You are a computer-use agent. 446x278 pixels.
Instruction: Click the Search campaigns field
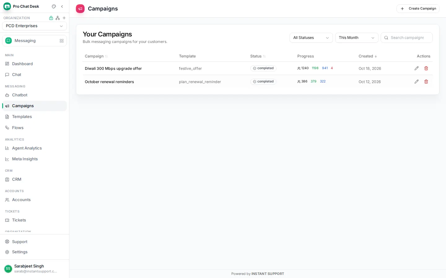pyautogui.click(x=407, y=38)
